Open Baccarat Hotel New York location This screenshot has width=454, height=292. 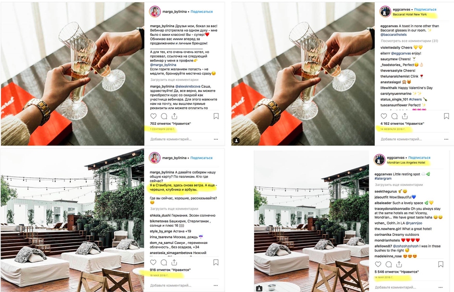click(x=410, y=14)
